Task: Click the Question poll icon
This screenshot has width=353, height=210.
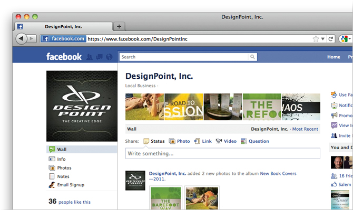Action: coord(243,141)
